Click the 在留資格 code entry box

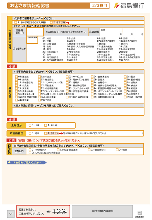(x=32, y=40)
